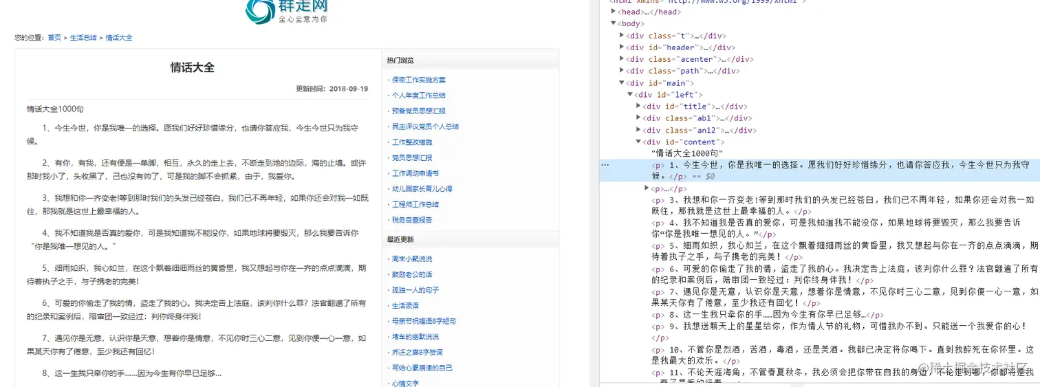
Task: Open the 堵车的幽默说说 link
Action: [415, 337]
